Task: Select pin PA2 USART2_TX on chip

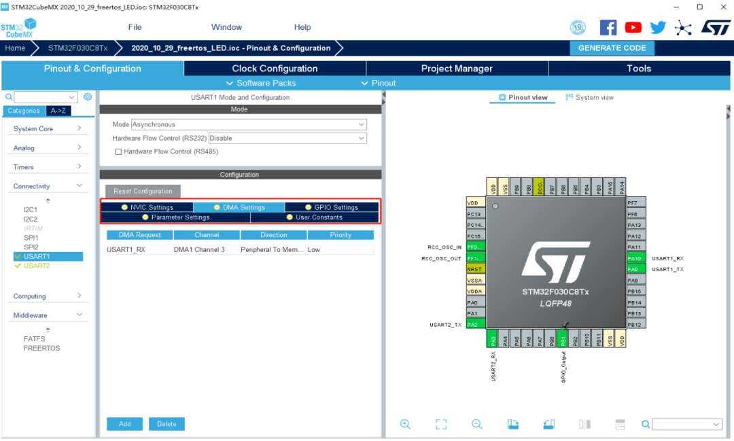Action: click(x=476, y=324)
